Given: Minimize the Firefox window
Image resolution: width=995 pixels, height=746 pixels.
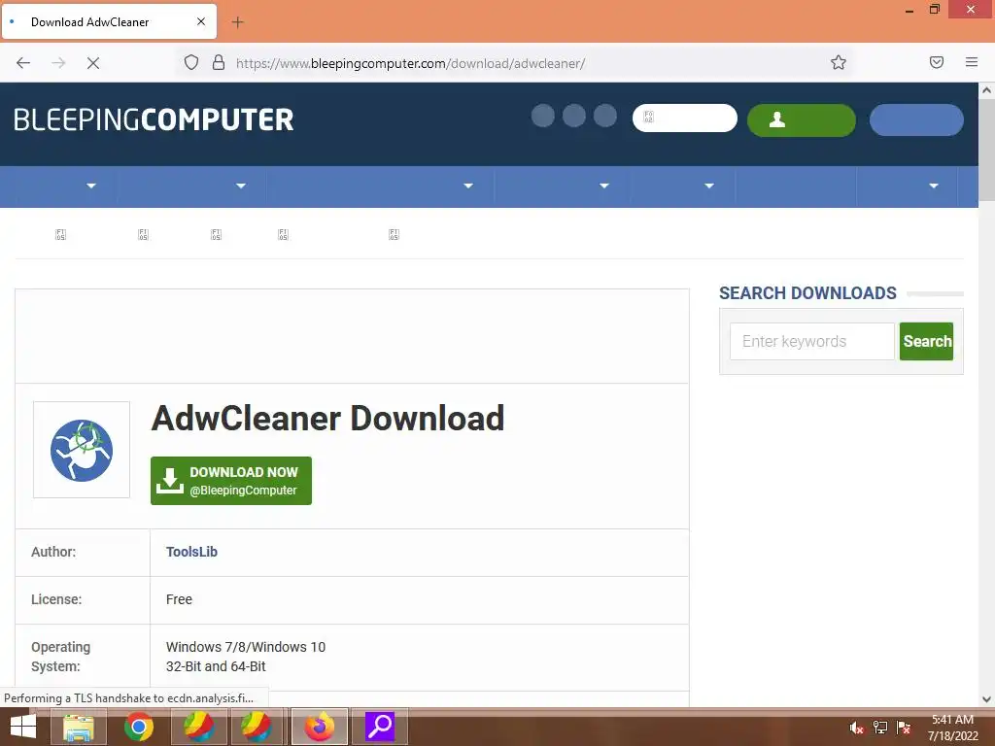Looking at the screenshot, I should point(909,10).
